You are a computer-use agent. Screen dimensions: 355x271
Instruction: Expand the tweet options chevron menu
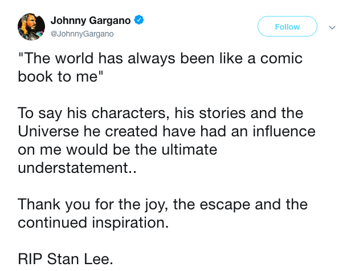(x=332, y=27)
